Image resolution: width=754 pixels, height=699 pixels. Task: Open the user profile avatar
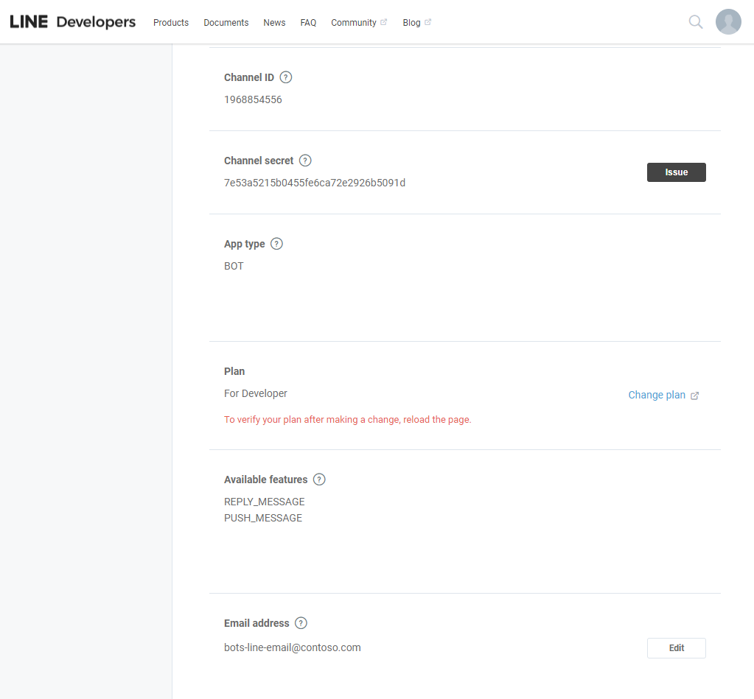pyautogui.click(x=728, y=22)
